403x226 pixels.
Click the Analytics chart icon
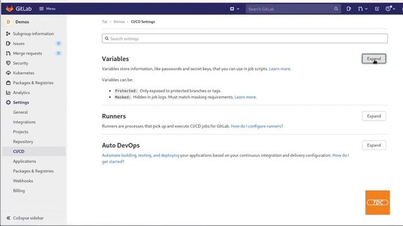point(8,92)
